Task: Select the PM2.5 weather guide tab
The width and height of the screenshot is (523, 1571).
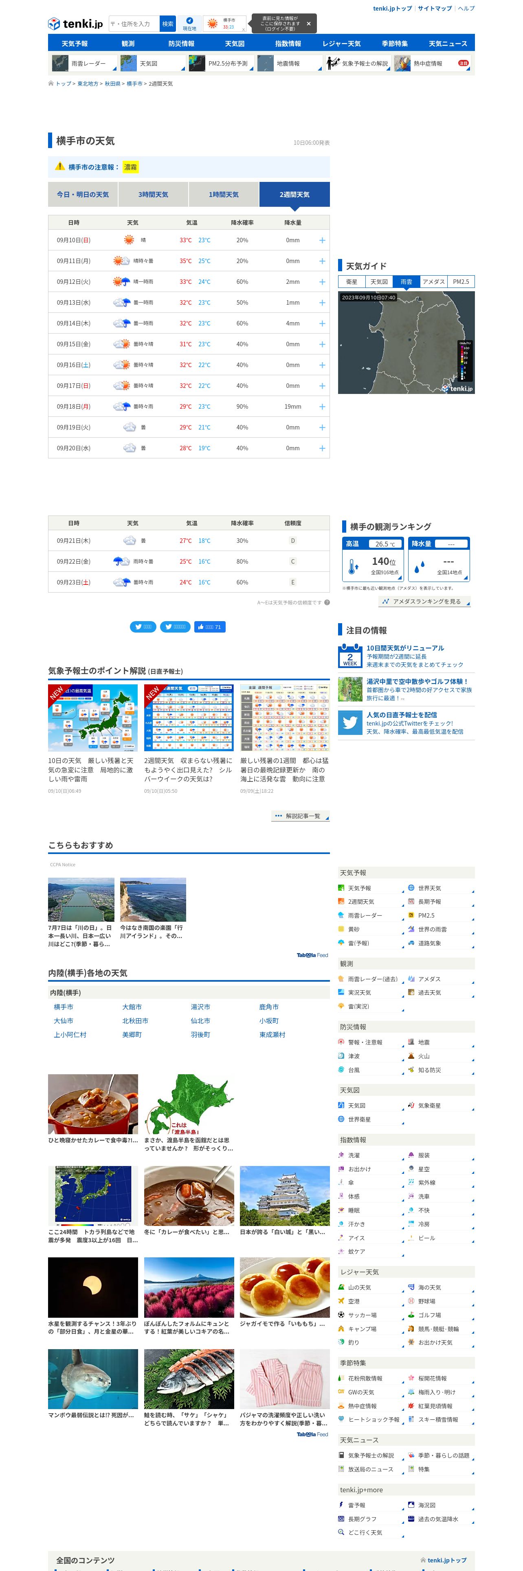Action: point(461,282)
